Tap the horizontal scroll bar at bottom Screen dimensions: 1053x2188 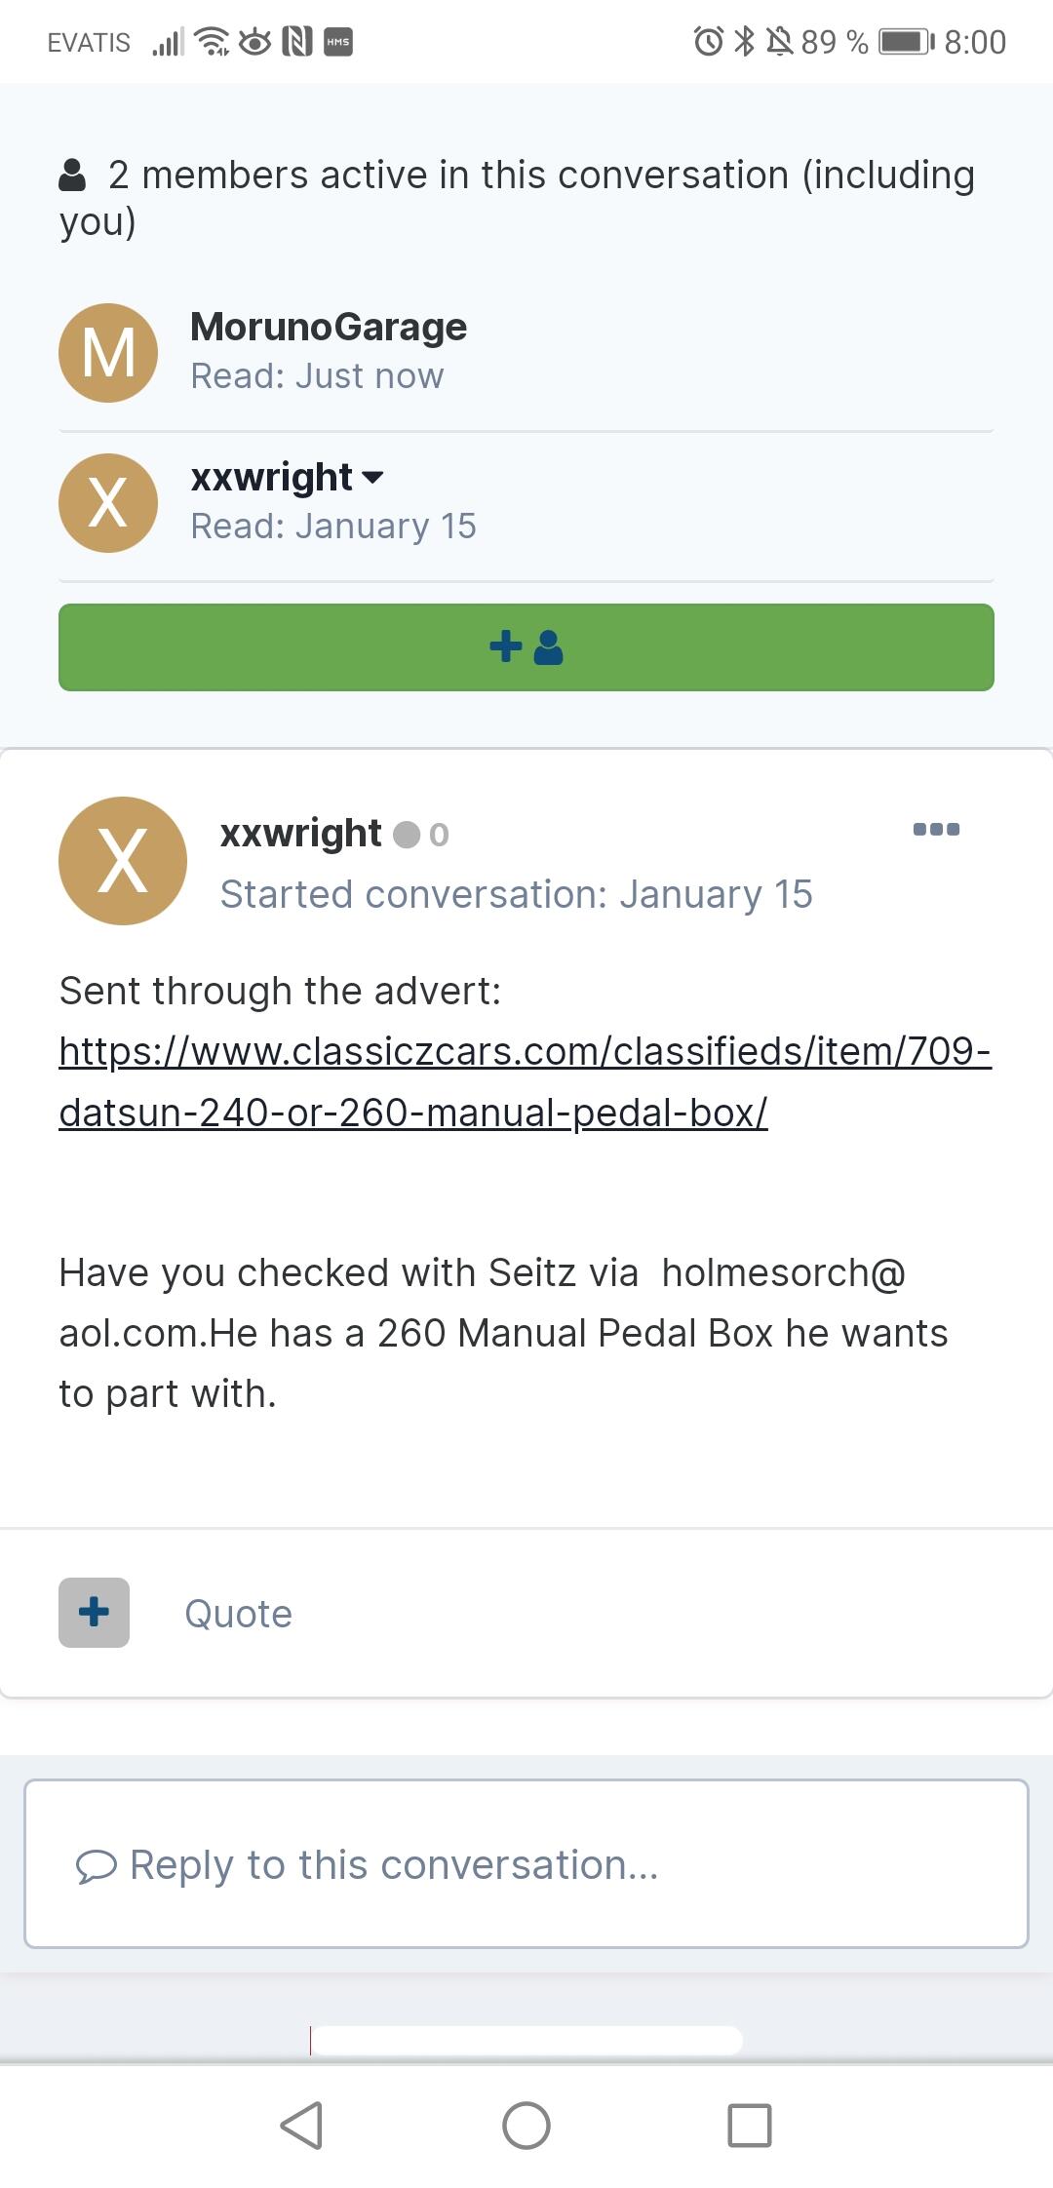click(526, 2040)
